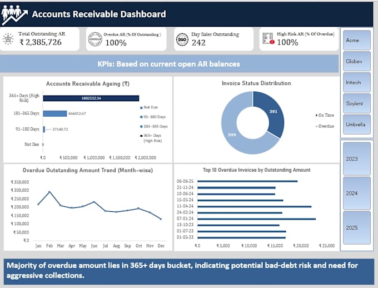This screenshot has width=378, height=288.
Task: Click the 11-04-24 overdue invoice bar
Action: coord(255,206)
